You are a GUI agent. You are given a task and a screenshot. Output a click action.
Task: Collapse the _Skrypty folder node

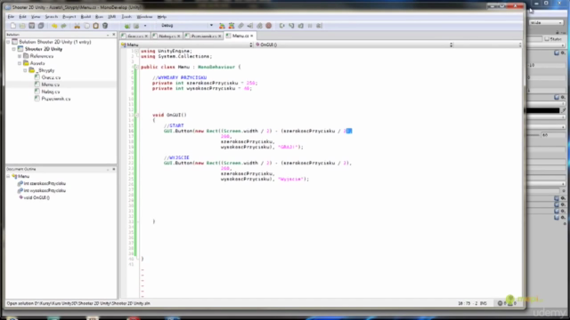tap(26, 70)
